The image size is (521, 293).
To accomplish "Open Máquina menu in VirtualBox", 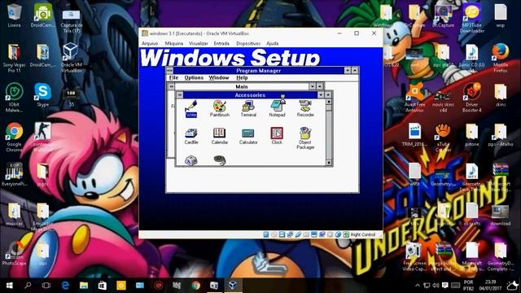I will point(173,43).
